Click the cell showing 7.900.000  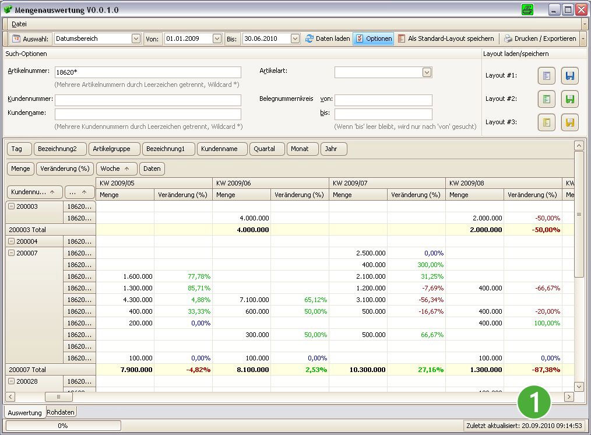[125, 370]
